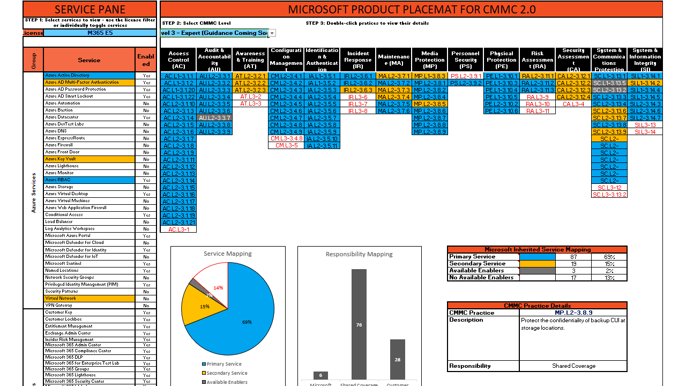Screen dimensions: 686x386
Task: Select the Log Analytics Workspace service
Action: [x=90, y=229]
